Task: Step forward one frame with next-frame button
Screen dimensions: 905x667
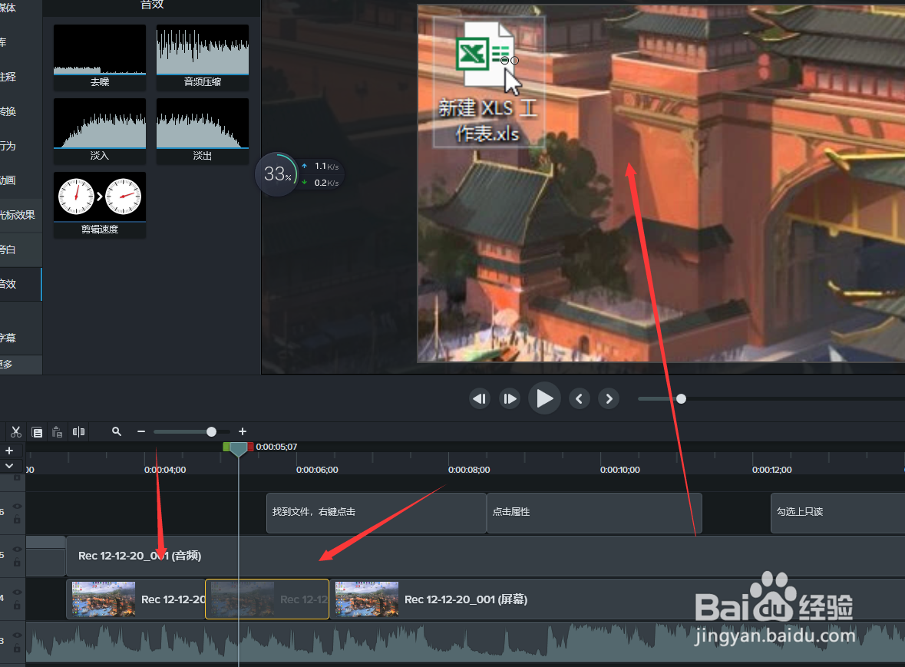Action: [510, 398]
